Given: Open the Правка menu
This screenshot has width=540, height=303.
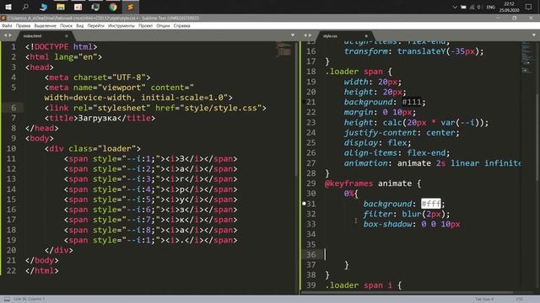Looking at the screenshot, I should [23, 26].
